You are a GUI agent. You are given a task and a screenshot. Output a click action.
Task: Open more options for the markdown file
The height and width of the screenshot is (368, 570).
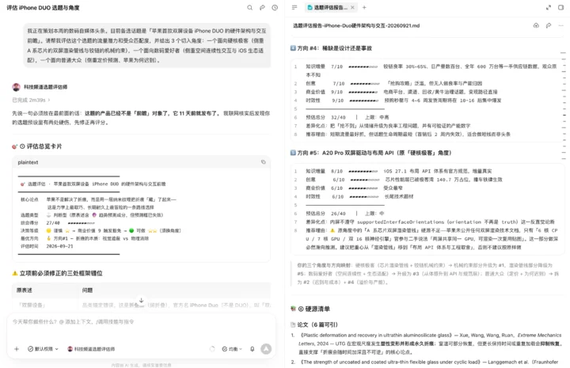pyautogui.click(x=561, y=25)
